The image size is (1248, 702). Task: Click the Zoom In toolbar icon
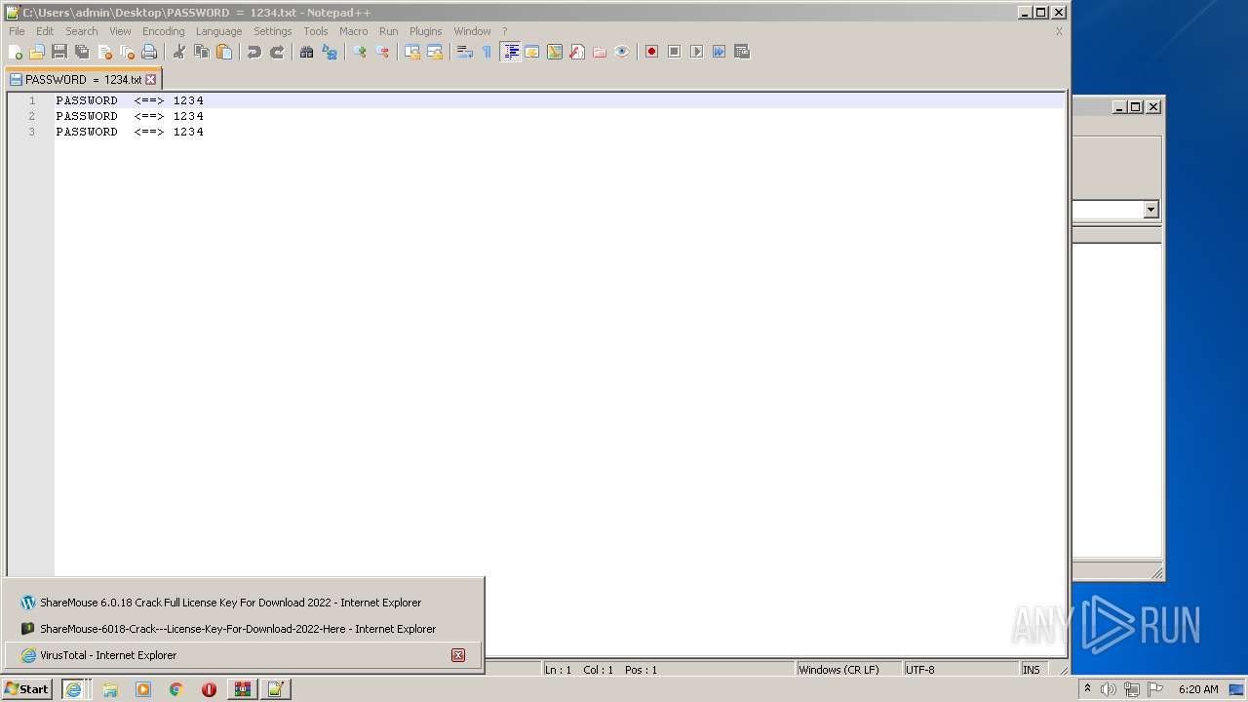pyautogui.click(x=360, y=52)
